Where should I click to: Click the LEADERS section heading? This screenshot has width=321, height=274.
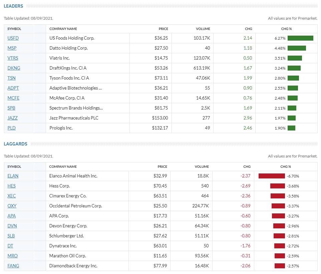pos(13,6)
